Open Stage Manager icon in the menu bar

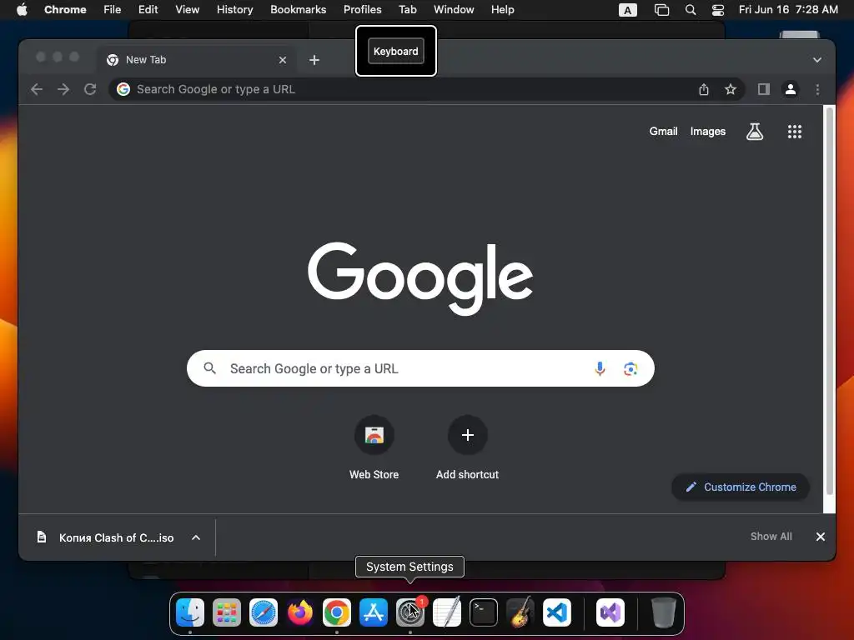pyautogui.click(x=661, y=10)
